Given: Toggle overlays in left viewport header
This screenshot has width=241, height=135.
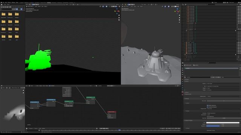Looking at the screenshot, I should pos(107,6).
